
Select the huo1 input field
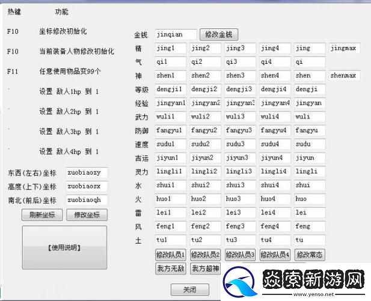tap(170, 199)
